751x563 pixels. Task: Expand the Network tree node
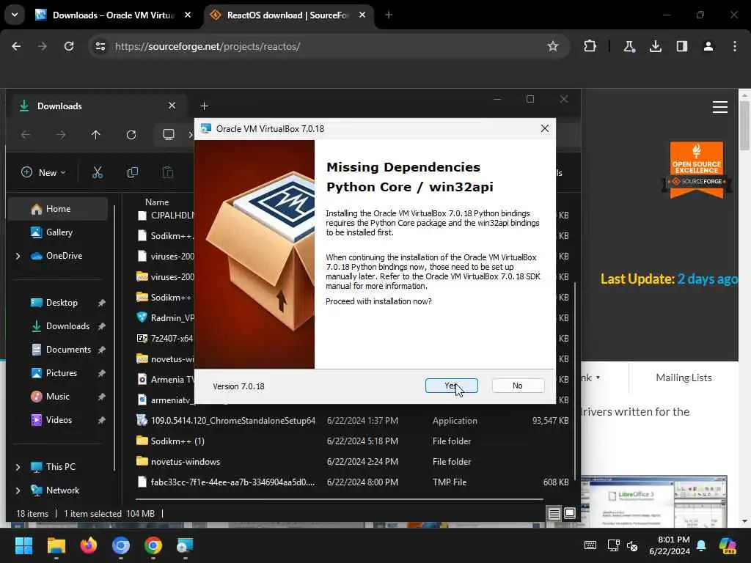tap(18, 490)
